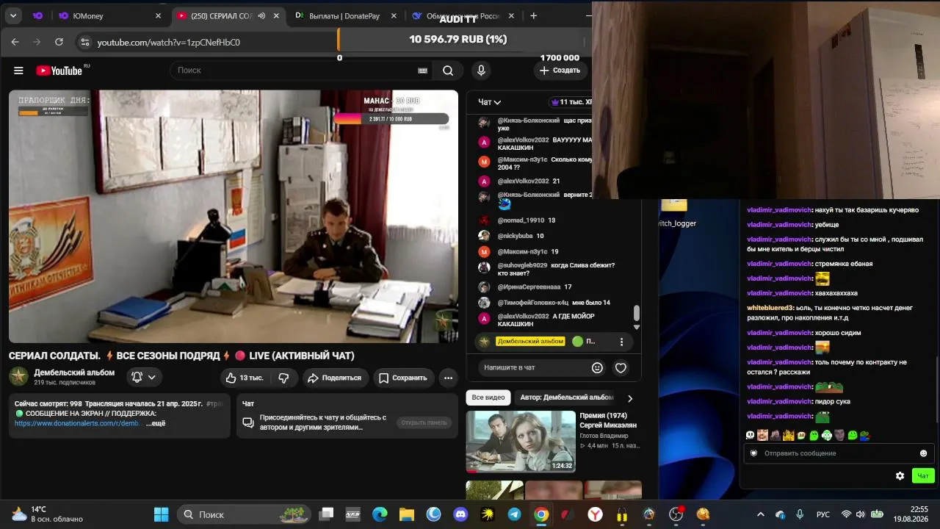This screenshot has height=529, width=940.
Task: Open the on-screen keyboard in YouTube search
Action: pyautogui.click(x=422, y=71)
